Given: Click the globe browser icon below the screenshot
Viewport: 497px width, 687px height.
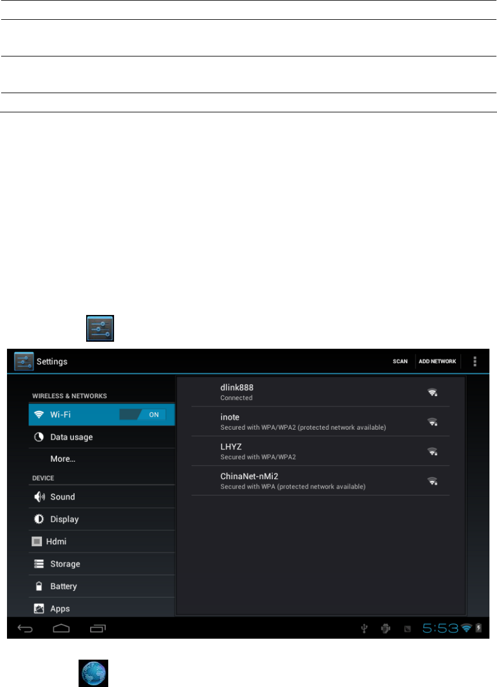Looking at the screenshot, I should coord(93,672).
